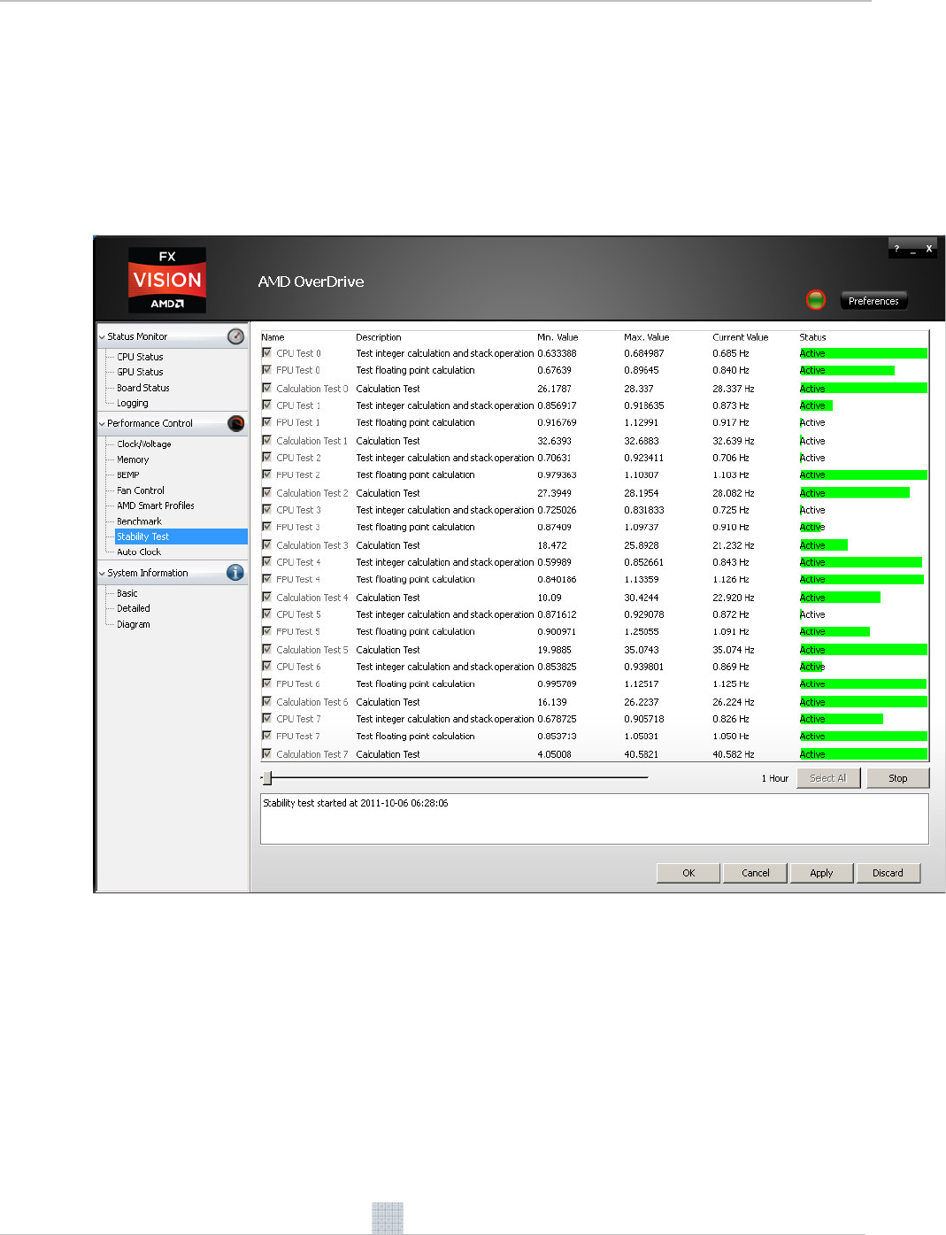
Task: Click the 0.633388 minimum value cell
Action: [557, 353]
